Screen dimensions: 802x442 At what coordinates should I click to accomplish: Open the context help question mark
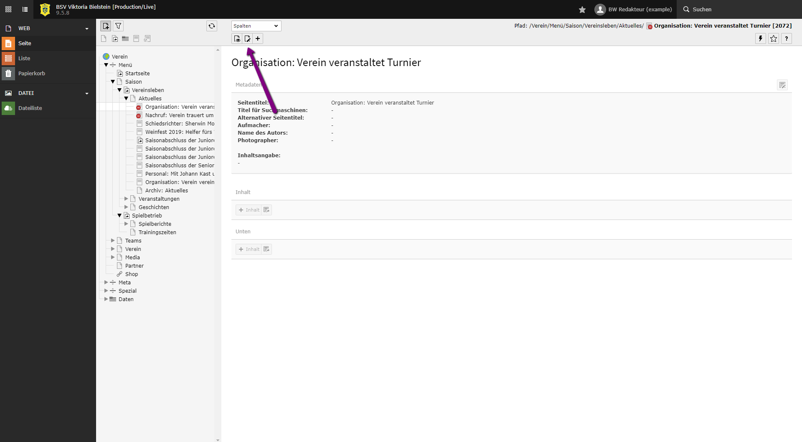click(786, 38)
